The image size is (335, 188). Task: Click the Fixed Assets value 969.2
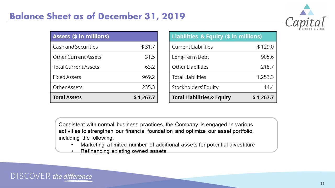pos(149,77)
